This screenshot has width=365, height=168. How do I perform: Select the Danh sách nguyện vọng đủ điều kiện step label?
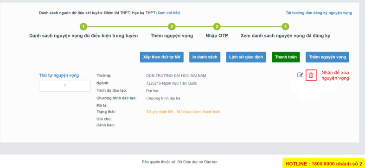[x=83, y=36]
